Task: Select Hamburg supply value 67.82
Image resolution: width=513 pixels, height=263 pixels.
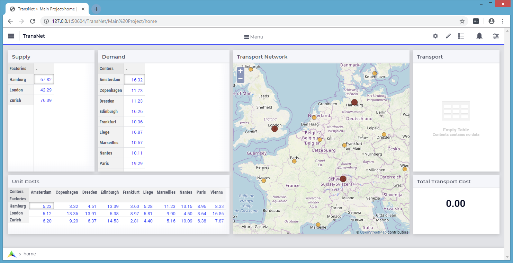Action: point(44,79)
